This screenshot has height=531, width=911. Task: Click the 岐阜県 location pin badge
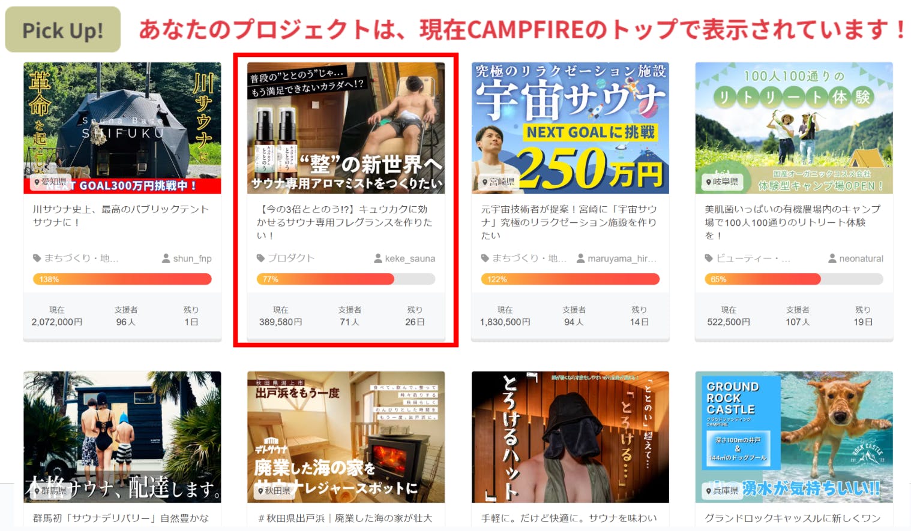click(x=721, y=182)
